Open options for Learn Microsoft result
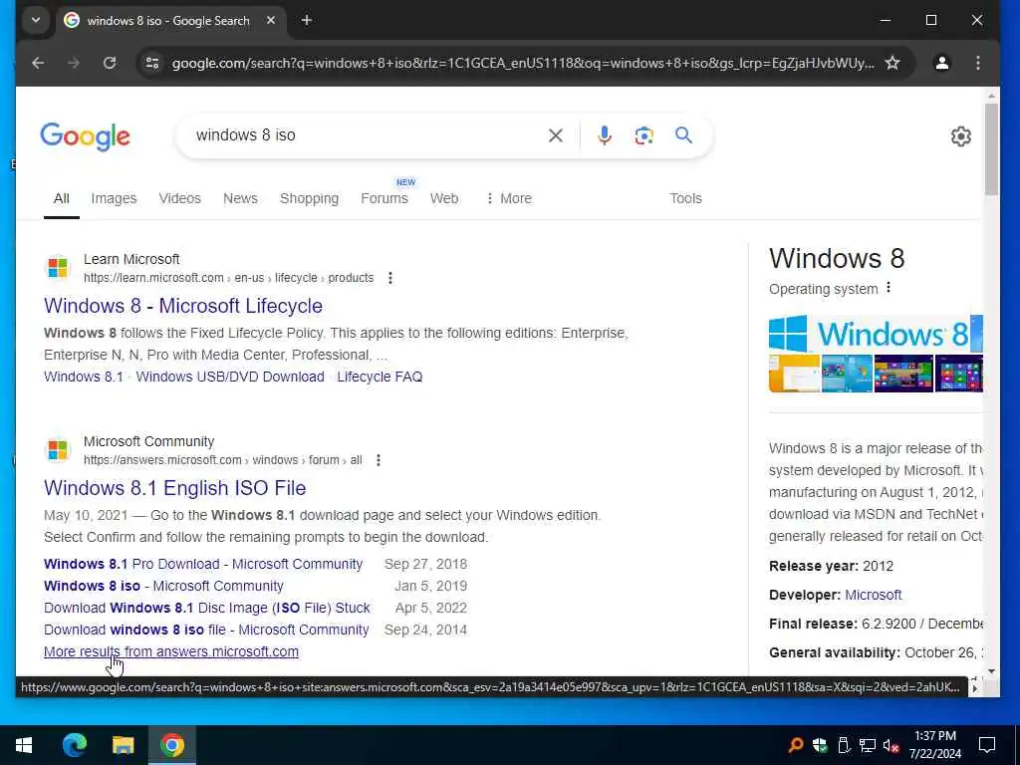The image size is (1020, 765). 389,278
